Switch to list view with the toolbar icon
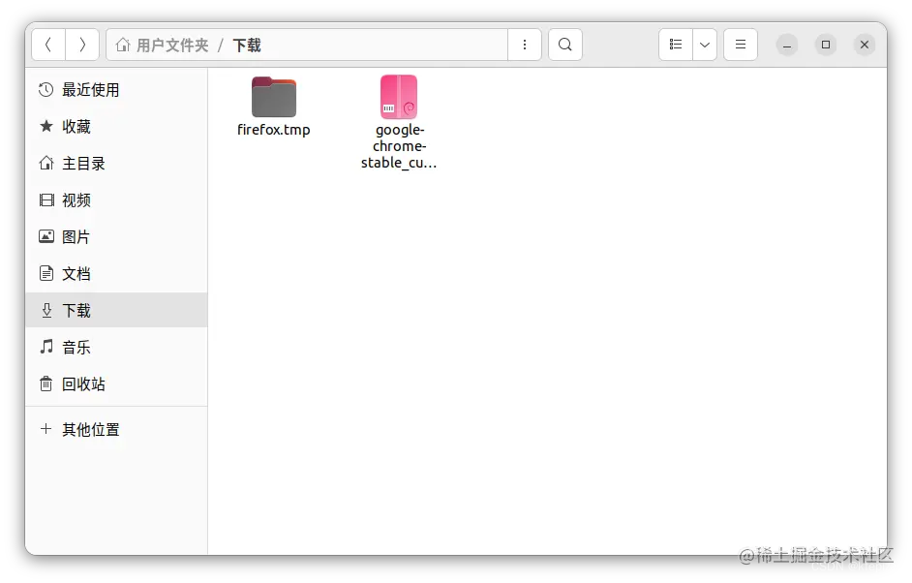Image resolution: width=912 pixels, height=583 pixels. tap(675, 45)
